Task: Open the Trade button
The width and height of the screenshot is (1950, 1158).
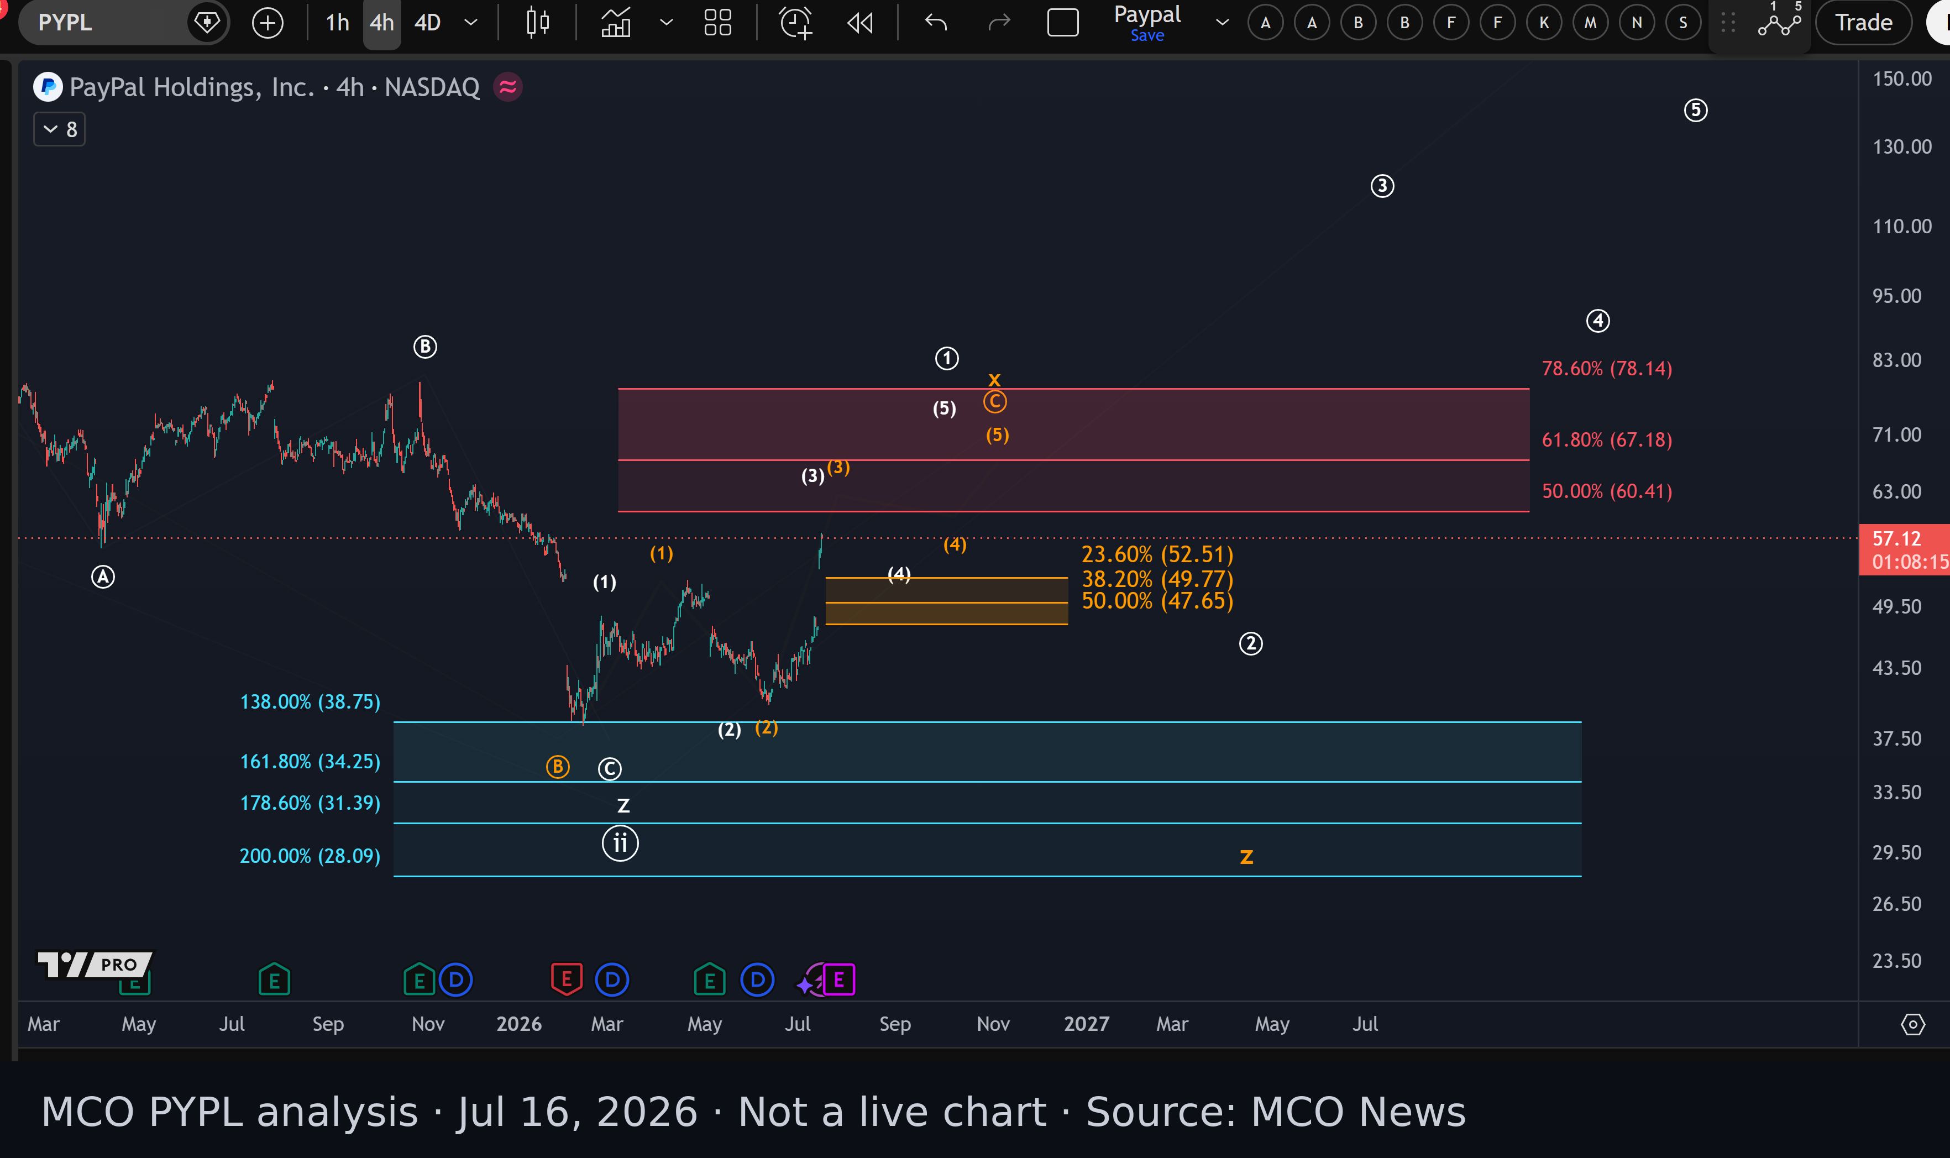Action: point(1863,23)
